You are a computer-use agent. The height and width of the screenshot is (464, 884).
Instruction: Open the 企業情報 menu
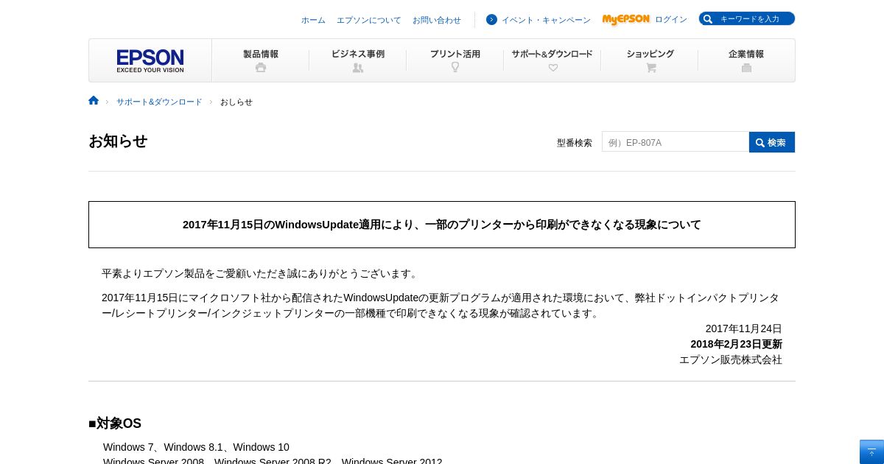(746, 60)
